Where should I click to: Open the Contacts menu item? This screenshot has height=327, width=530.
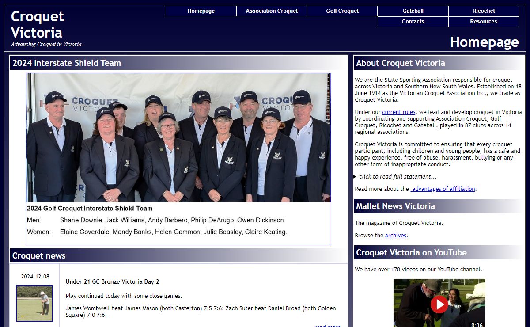[413, 22]
